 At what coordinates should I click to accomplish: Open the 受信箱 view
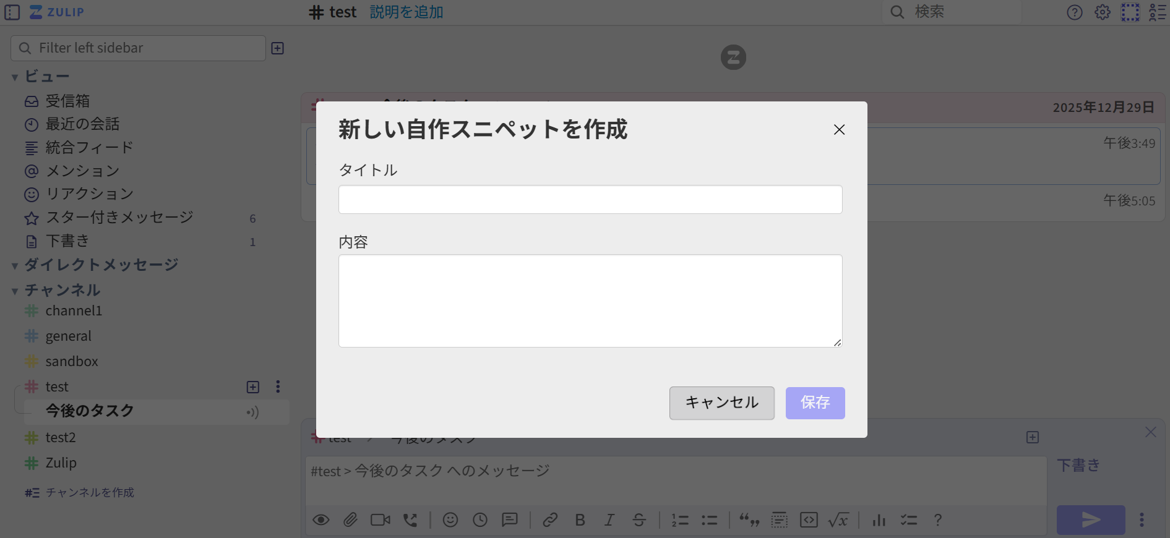(x=67, y=101)
